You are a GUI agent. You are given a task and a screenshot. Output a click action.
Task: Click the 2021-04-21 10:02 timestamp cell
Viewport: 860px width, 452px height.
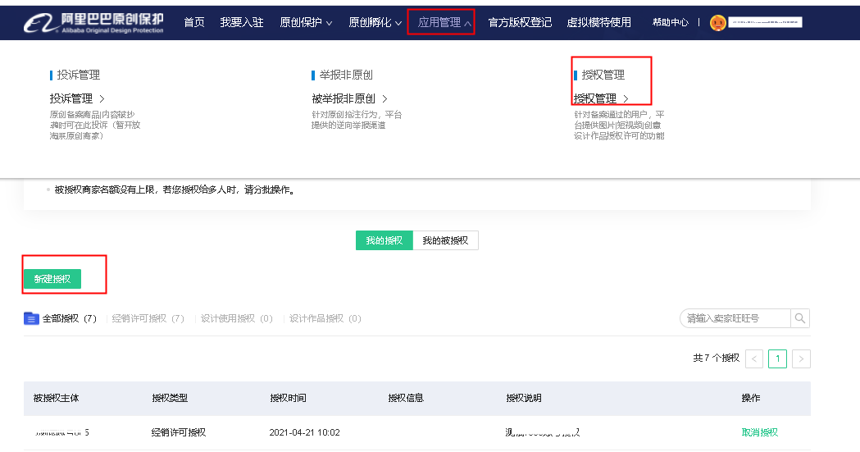pyautogui.click(x=304, y=432)
